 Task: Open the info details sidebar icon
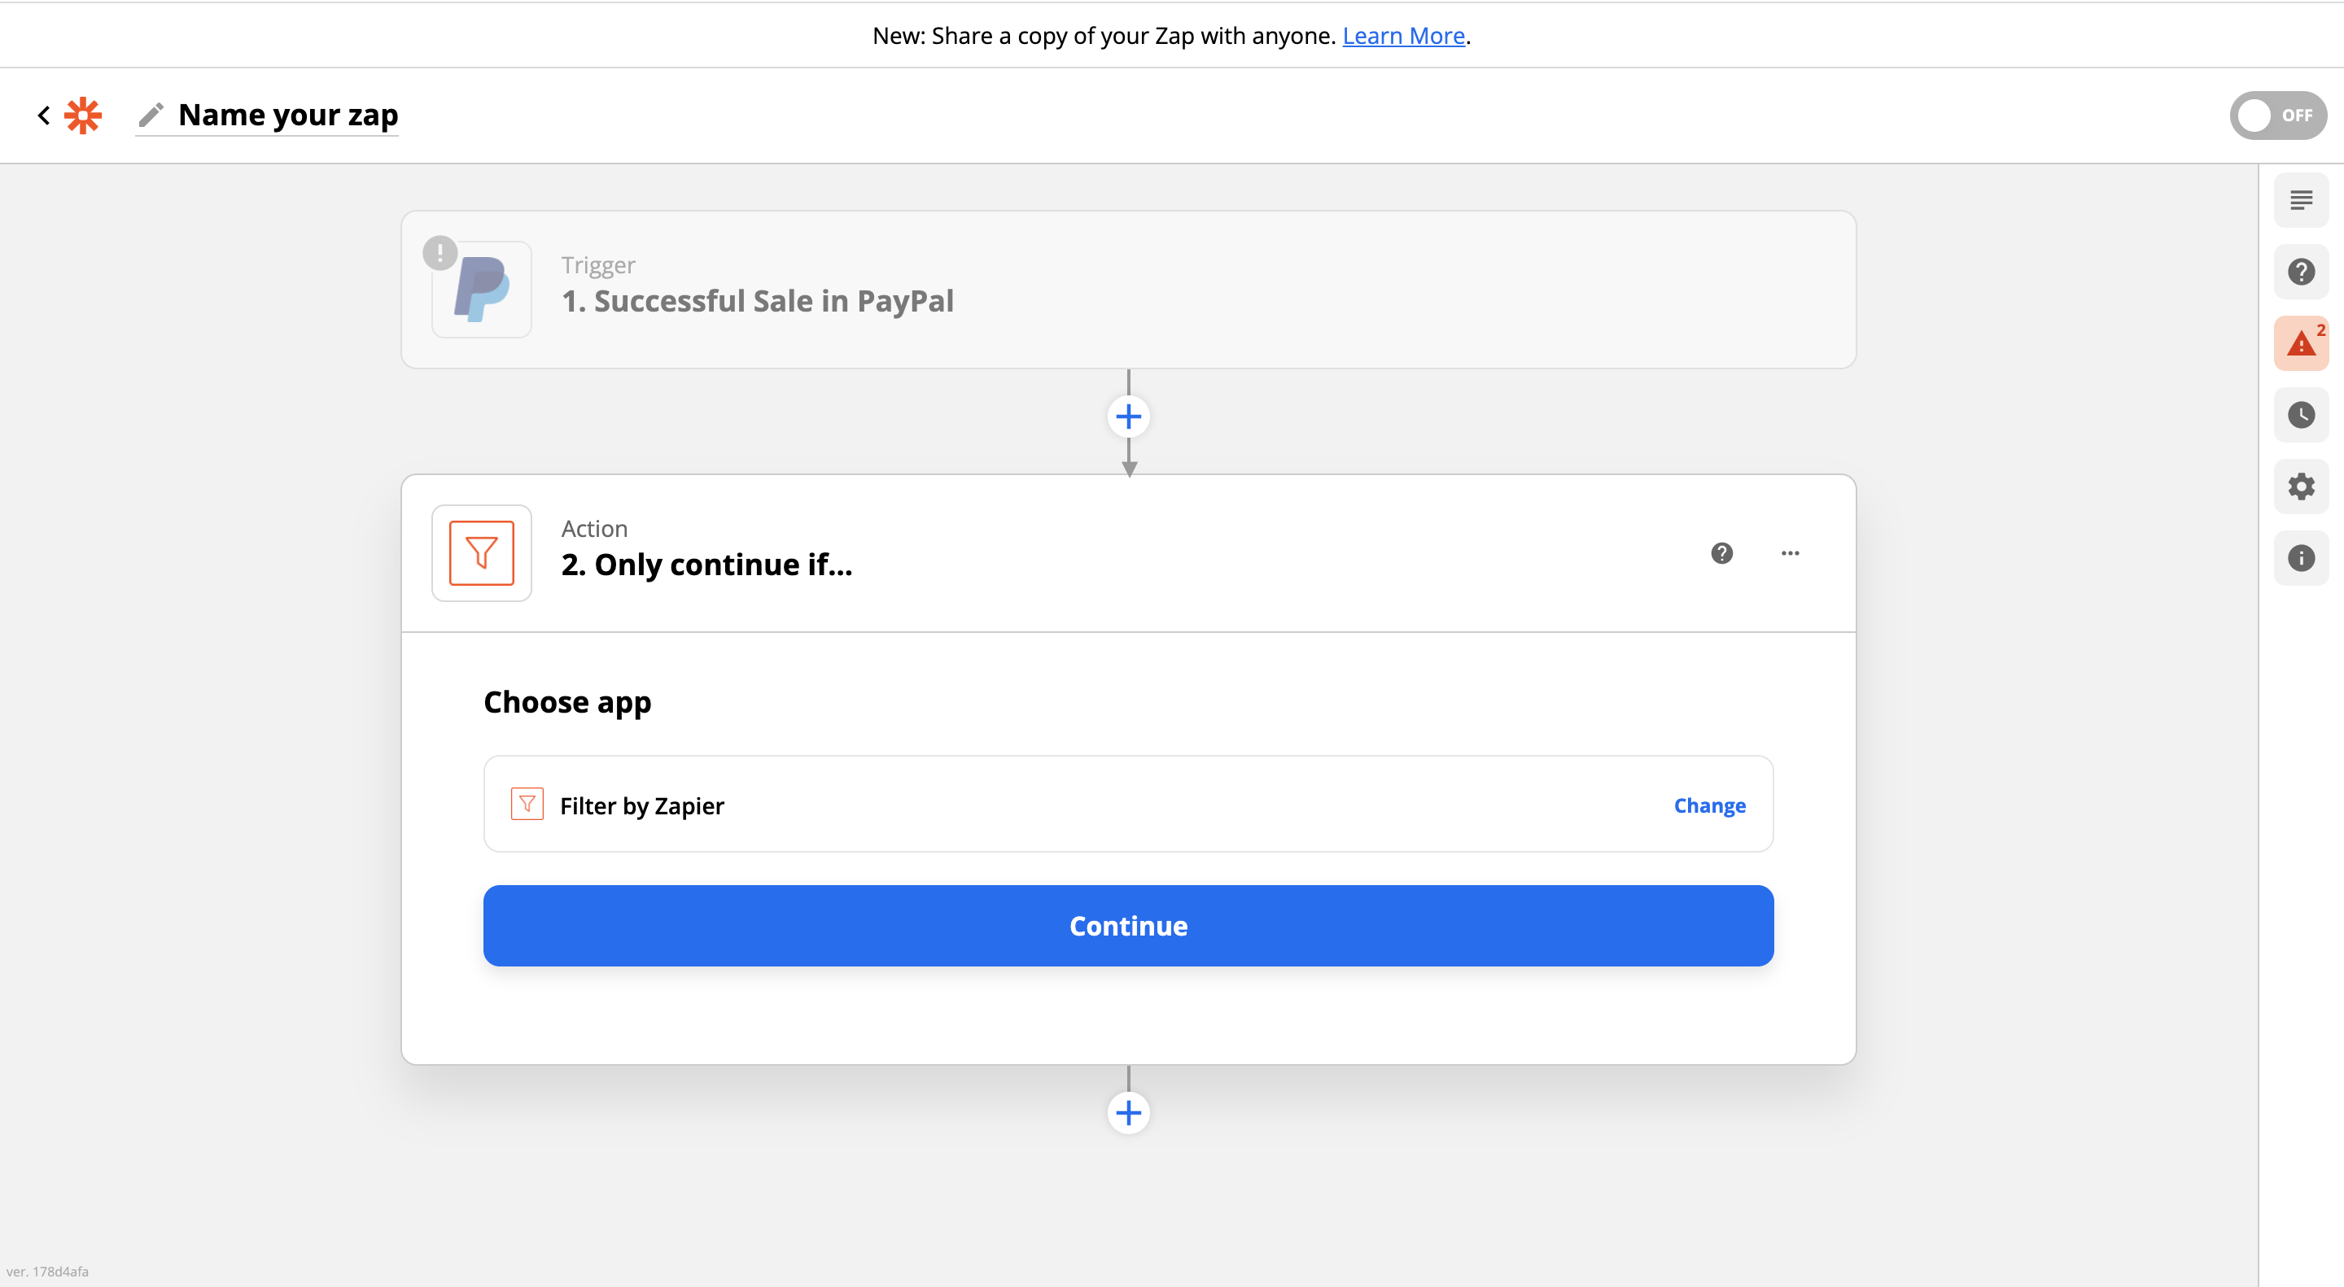[x=2300, y=558]
